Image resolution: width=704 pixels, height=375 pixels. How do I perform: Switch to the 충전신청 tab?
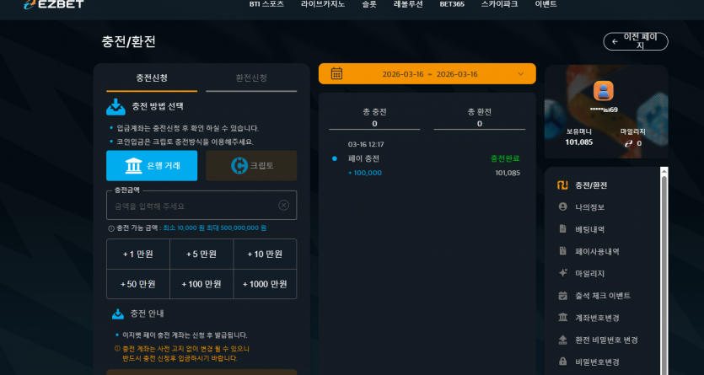(x=152, y=78)
